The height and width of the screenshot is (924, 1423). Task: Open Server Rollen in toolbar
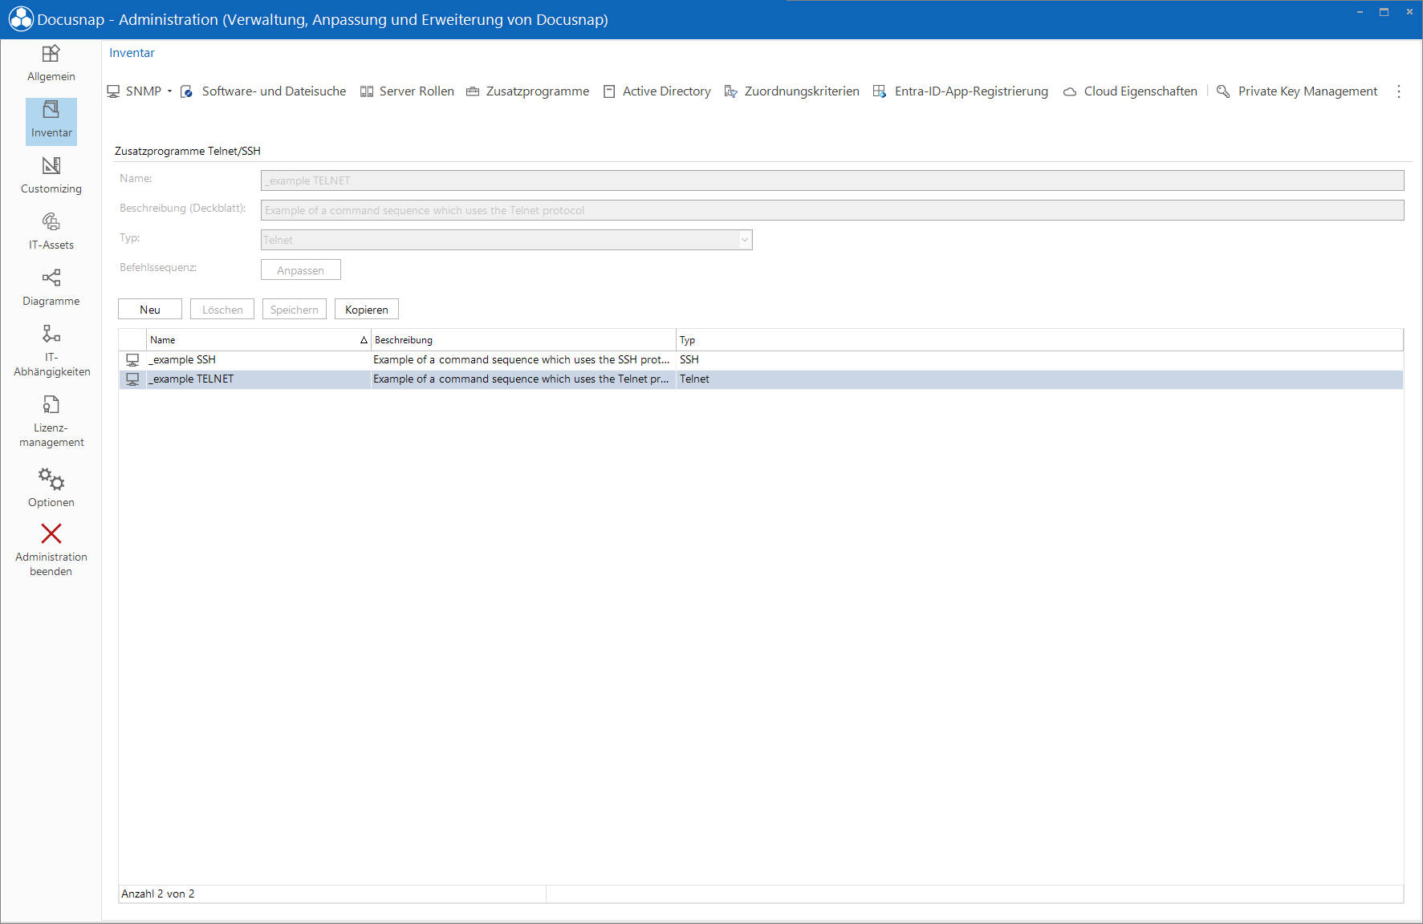(407, 91)
